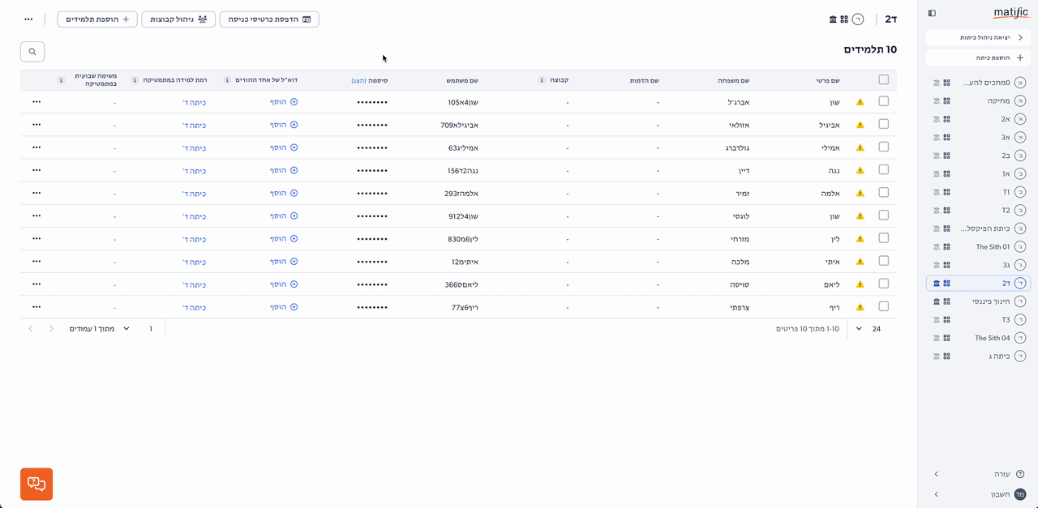Select class ג3 in sidebar
This screenshot has width=1038, height=508.
[x=977, y=265]
